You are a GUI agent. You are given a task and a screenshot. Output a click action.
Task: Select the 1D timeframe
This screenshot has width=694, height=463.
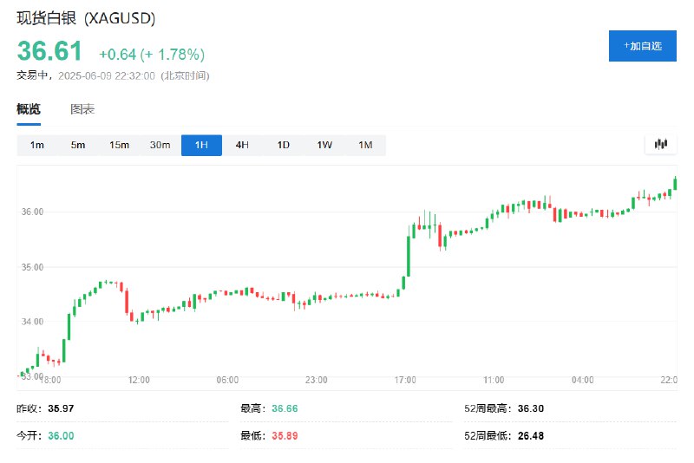click(x=284, y=145)
